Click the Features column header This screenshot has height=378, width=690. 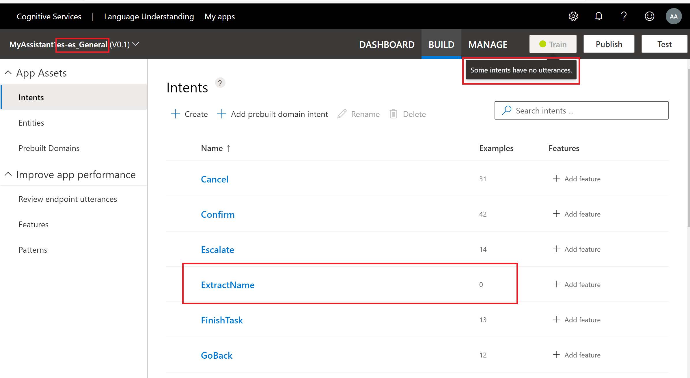coord(564,148)
